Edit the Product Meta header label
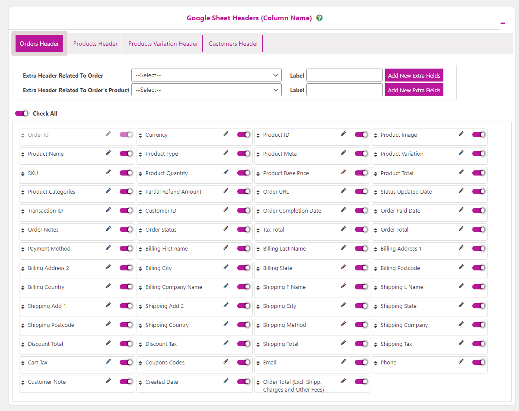This screenshot has height=411, width=519. 344,153
